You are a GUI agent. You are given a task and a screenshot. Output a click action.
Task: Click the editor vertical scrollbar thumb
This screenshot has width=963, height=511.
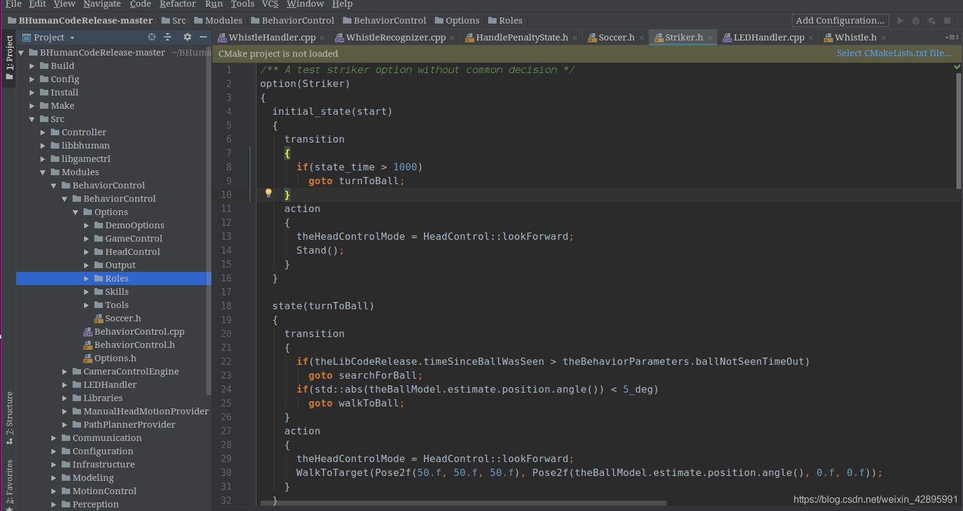[x=959, y=130]
